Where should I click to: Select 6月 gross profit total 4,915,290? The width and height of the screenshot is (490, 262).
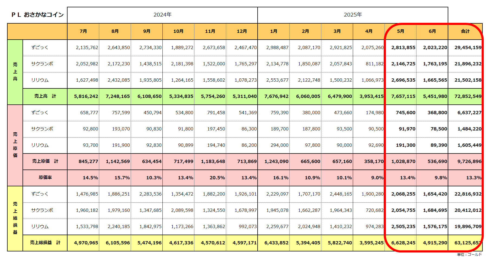coord(435,243)
